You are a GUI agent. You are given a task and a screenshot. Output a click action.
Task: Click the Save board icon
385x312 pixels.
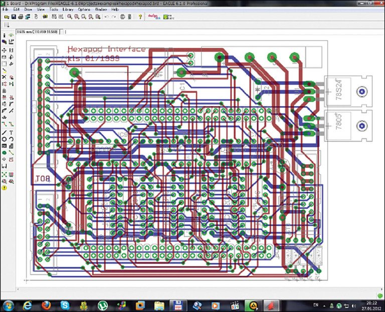coord(14,17)
